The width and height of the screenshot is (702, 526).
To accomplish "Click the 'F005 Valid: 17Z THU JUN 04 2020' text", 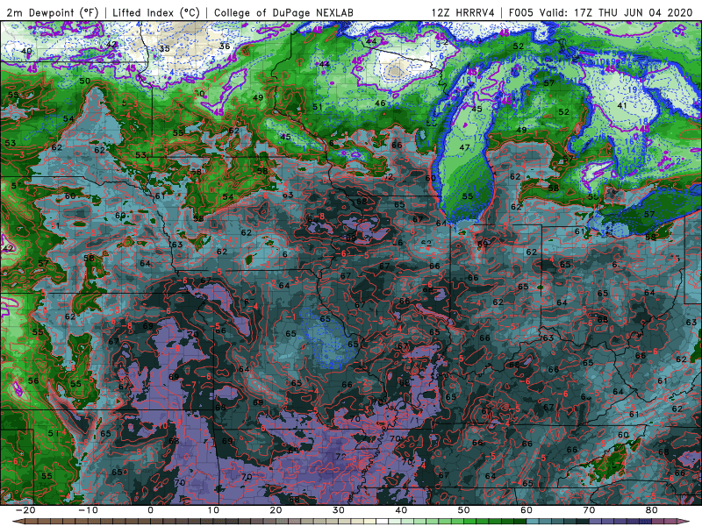I will pos(601,12).
